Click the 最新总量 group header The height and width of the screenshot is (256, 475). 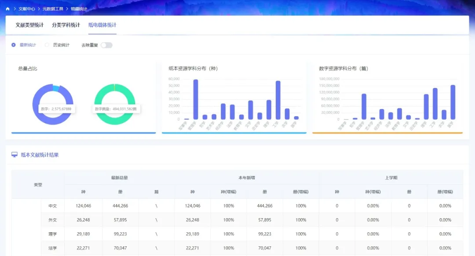(x=119, y=178)
